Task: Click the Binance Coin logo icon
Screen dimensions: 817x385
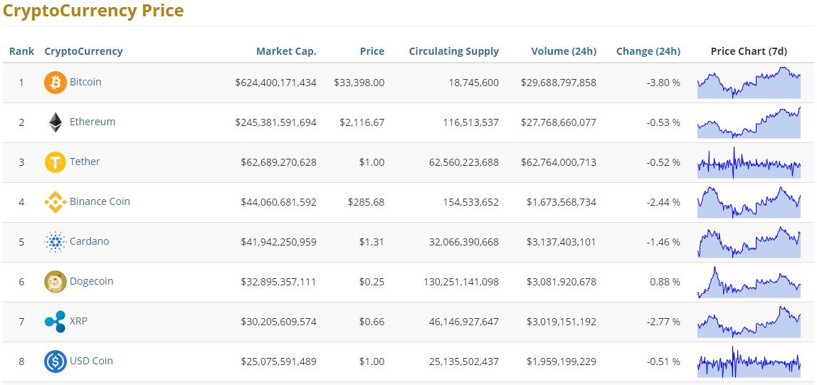Action: tap(55, 202)
